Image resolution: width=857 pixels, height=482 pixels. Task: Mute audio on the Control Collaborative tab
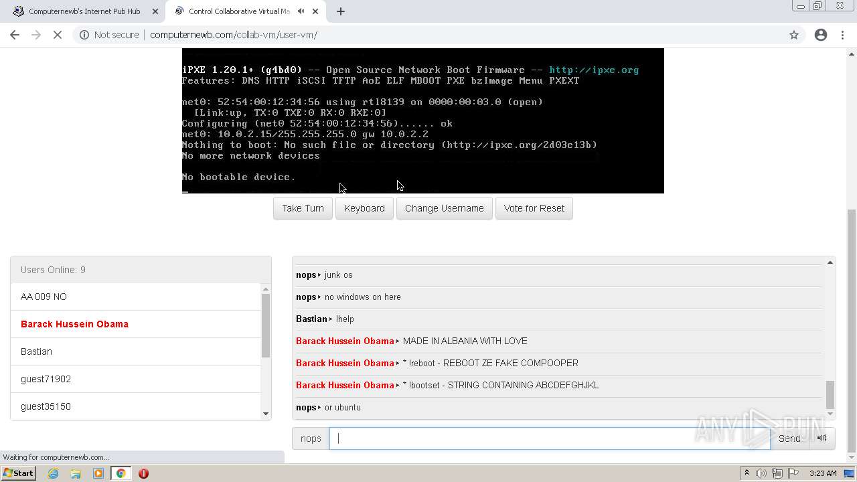pos(301,11)
